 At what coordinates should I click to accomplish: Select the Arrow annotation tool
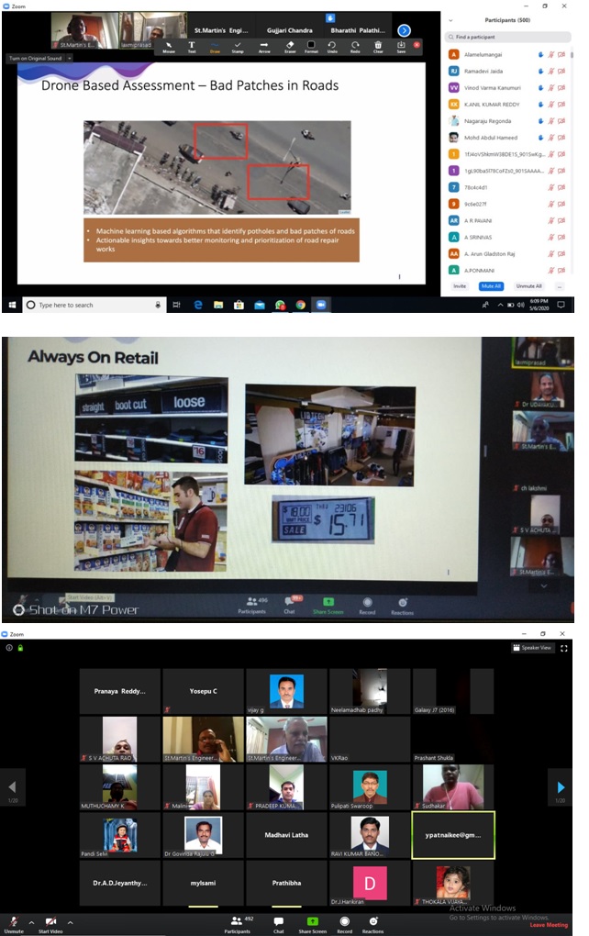pyautogui.click(x=264, y=47)
